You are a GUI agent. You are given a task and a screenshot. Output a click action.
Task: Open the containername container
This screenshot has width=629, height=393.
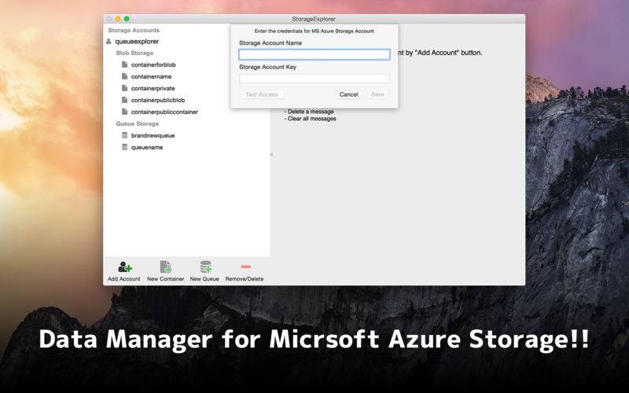(x=151, y=76)
